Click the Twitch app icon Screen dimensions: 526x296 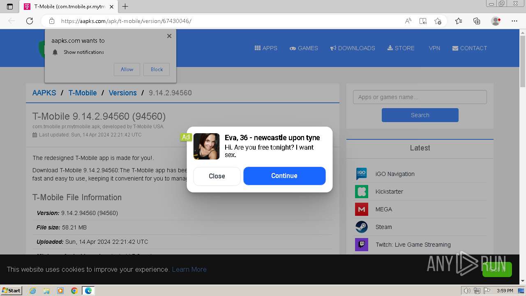362,245
